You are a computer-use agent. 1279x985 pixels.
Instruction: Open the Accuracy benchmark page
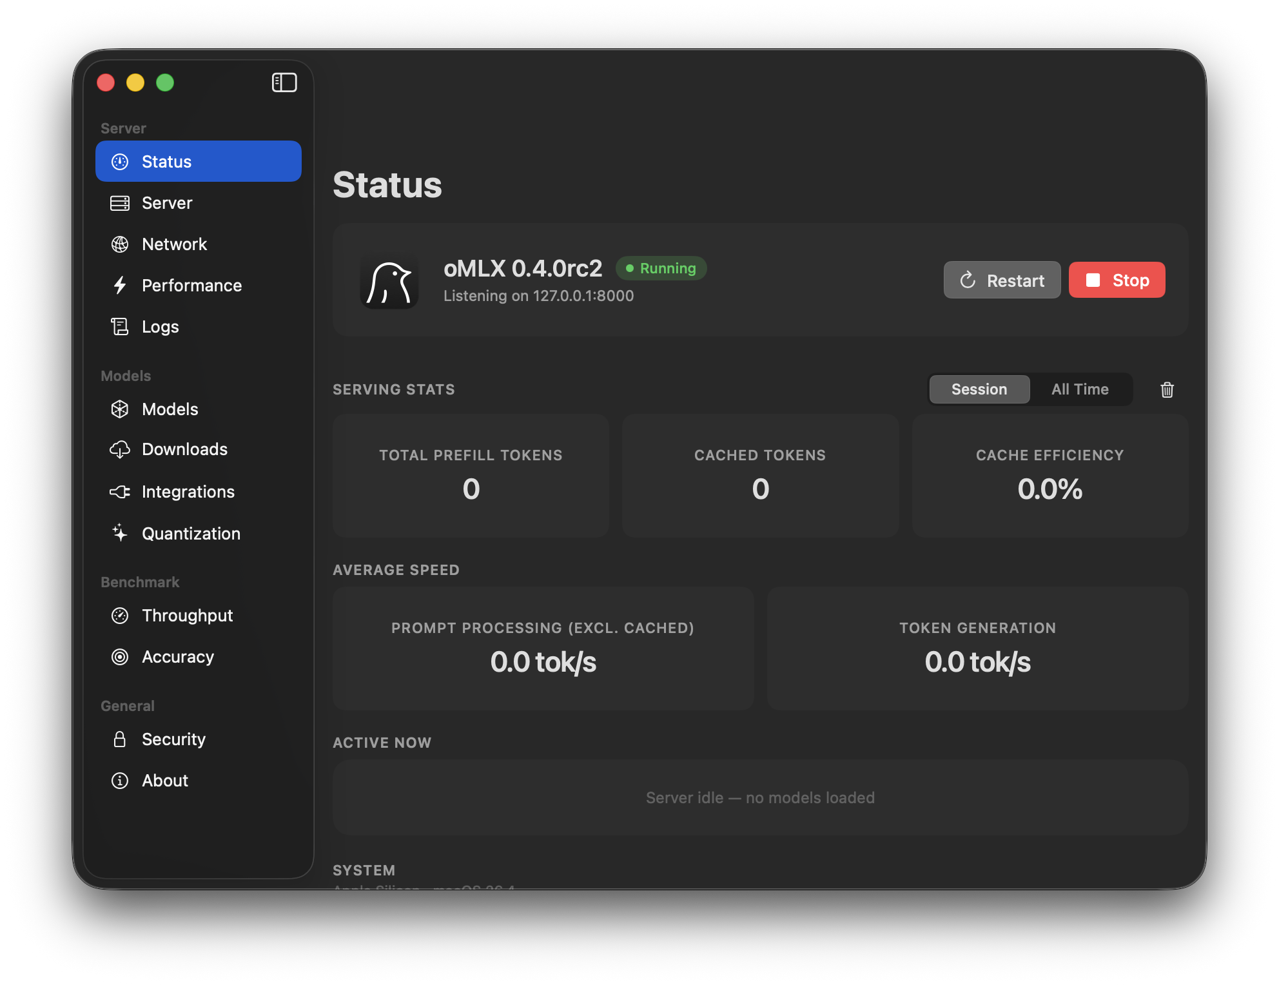click(199, 657)
